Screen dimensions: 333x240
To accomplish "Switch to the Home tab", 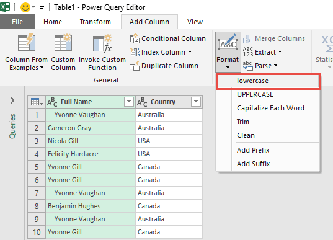I will pos(53,22).
